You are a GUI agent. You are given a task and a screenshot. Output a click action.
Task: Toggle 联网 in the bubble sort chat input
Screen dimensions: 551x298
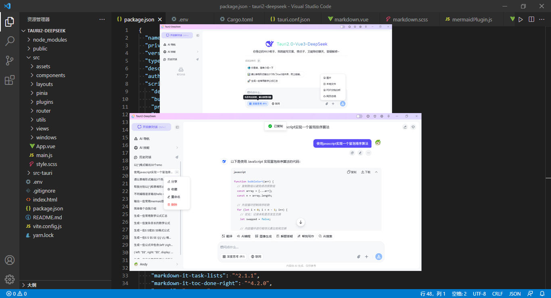point(256,256)
